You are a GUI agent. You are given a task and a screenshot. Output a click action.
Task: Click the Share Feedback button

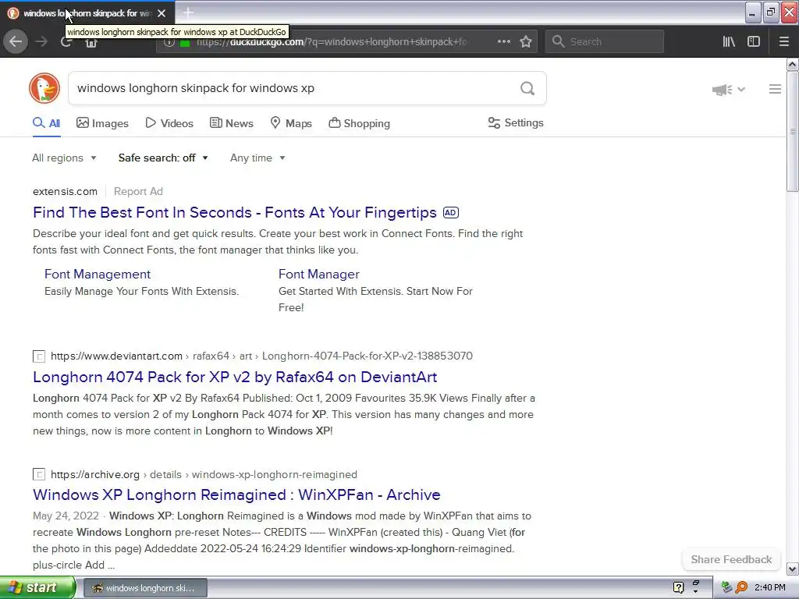tap(731, 559)
